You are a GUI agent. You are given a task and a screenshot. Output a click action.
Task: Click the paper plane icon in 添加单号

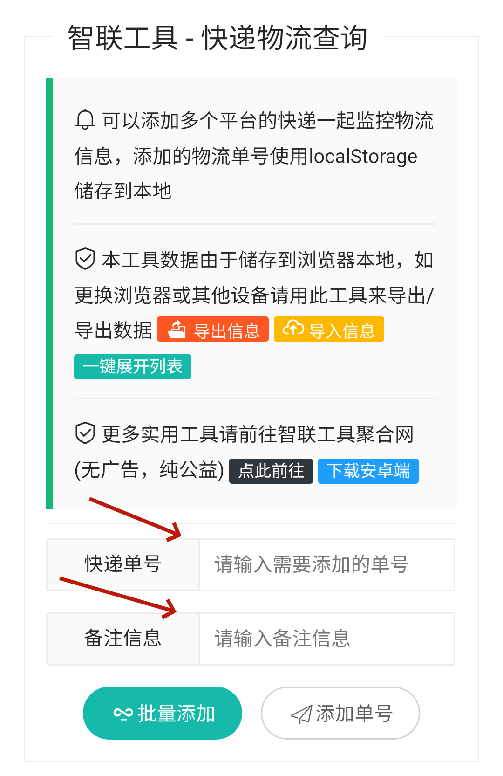point(301,714)
